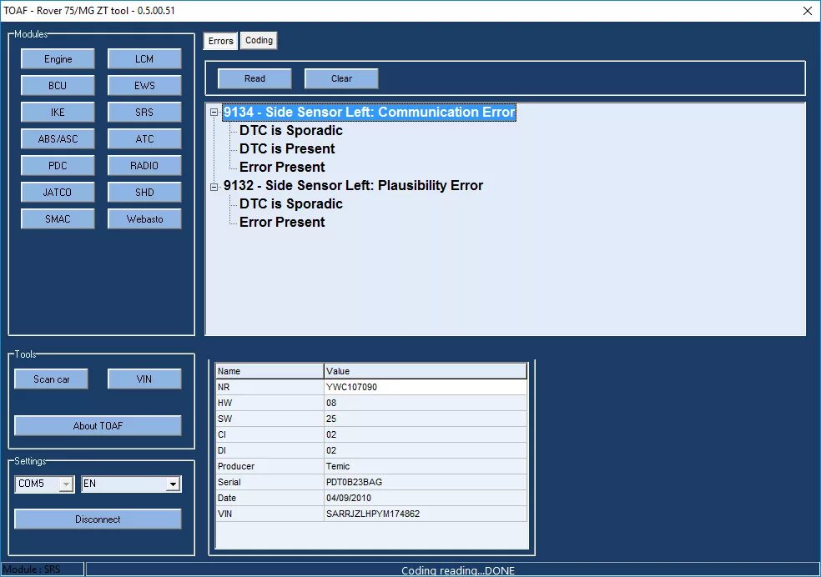Clear stored fault codes
The width and height of the screenshot is (821, 577).
pyautogui.click(x=341, y=78)
